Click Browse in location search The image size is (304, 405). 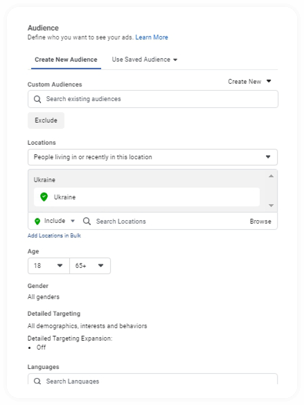pos(260,222)
